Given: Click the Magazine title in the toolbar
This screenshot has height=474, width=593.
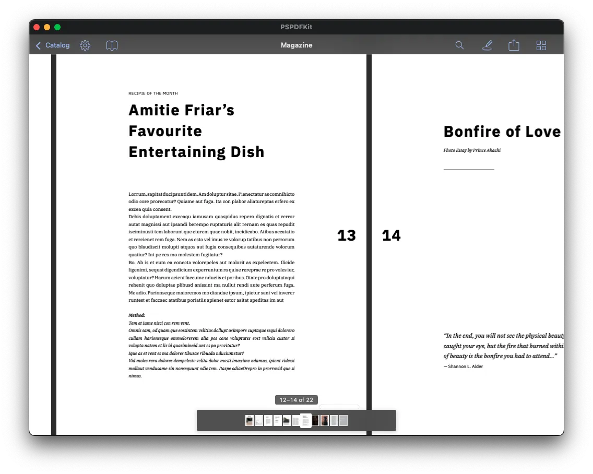Looking at the screenshot, I should tap(296, 45).
